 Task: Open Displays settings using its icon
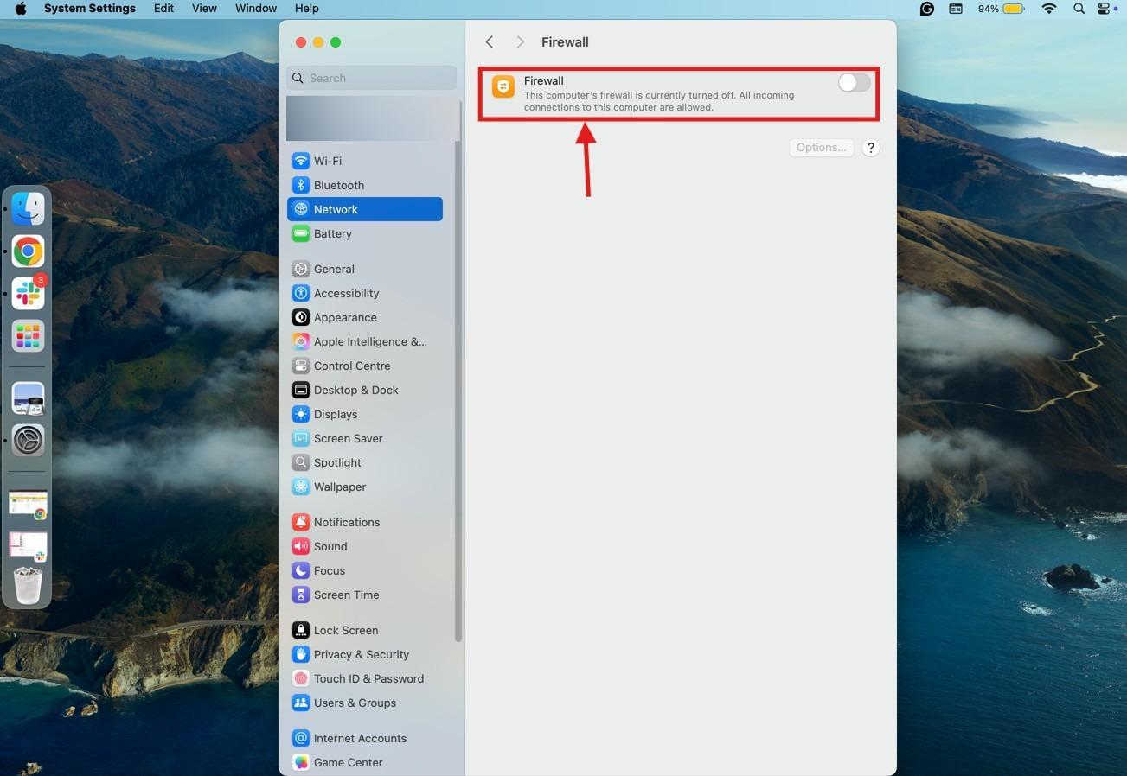(x=300, y=414)
